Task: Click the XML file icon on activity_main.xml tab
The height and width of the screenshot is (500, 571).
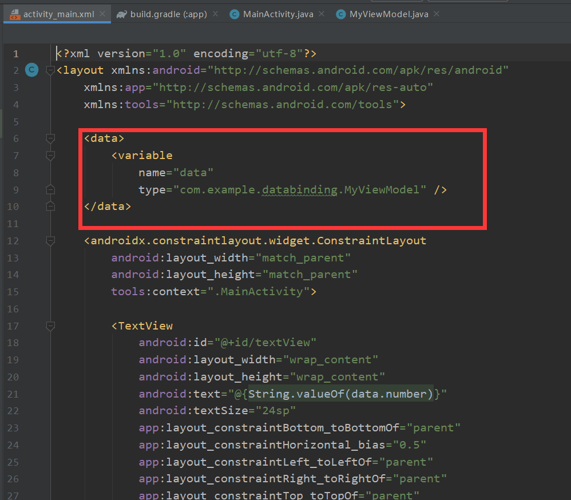Action: coord(14,14)
